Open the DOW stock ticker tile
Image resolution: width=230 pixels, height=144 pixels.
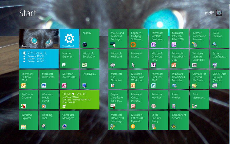79,100
